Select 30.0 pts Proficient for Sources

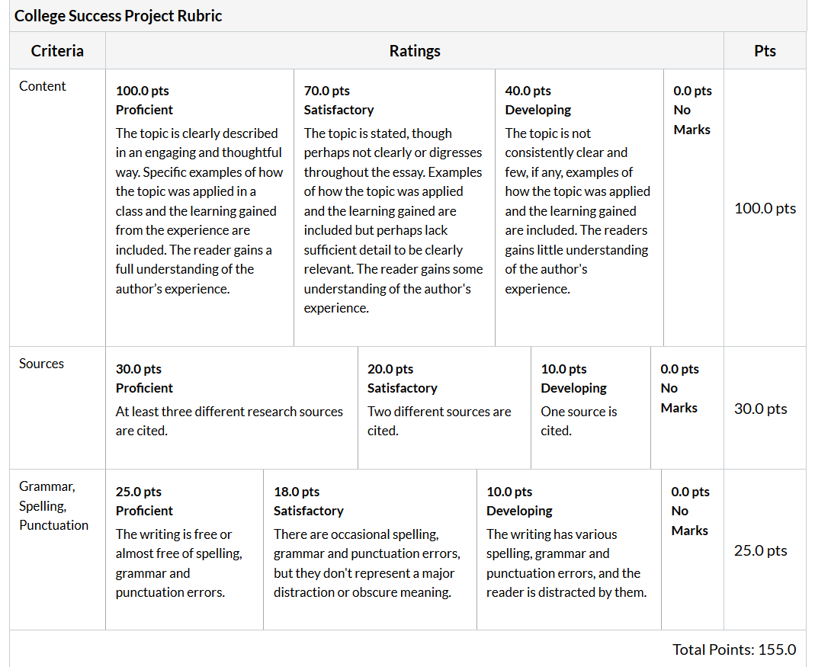coord(232,408)
